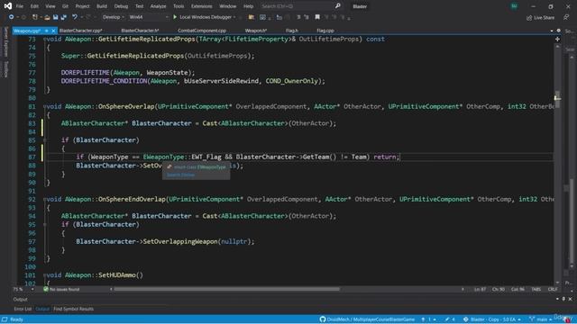Open the Git menu
Image resolution: width=577 pixels, height=324 pixels.
pyautogui.click(x=65, y=6)
